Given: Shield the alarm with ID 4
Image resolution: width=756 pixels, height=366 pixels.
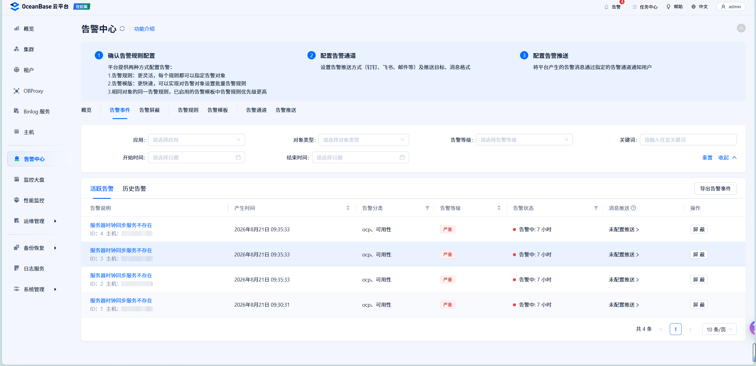Looking at the screenshot, I should tap(699, 230).
